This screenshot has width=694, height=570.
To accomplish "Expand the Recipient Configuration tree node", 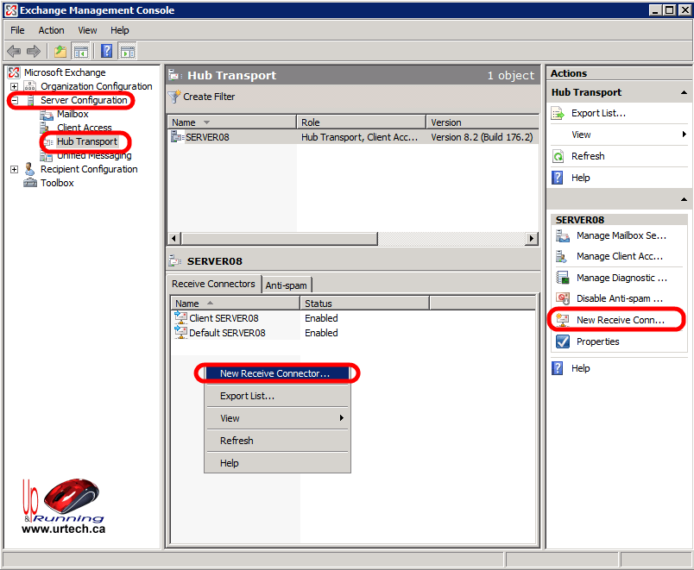I will (14, 169).
